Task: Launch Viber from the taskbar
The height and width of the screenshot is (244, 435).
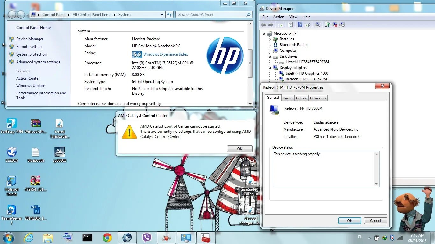Action: [146, 237]
